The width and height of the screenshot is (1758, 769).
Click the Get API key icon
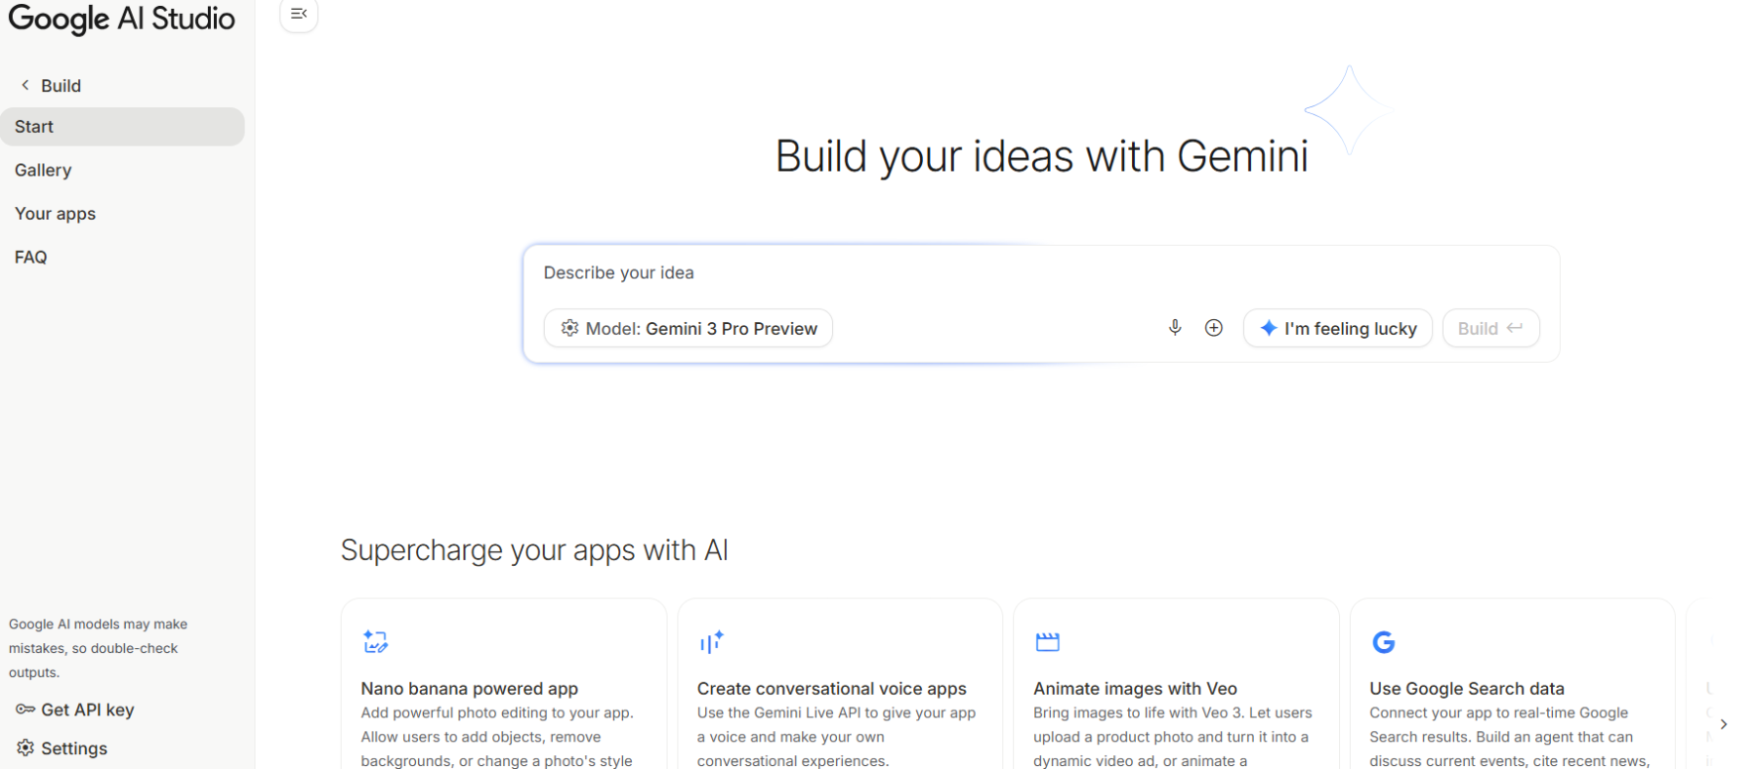tap(24, 709)
